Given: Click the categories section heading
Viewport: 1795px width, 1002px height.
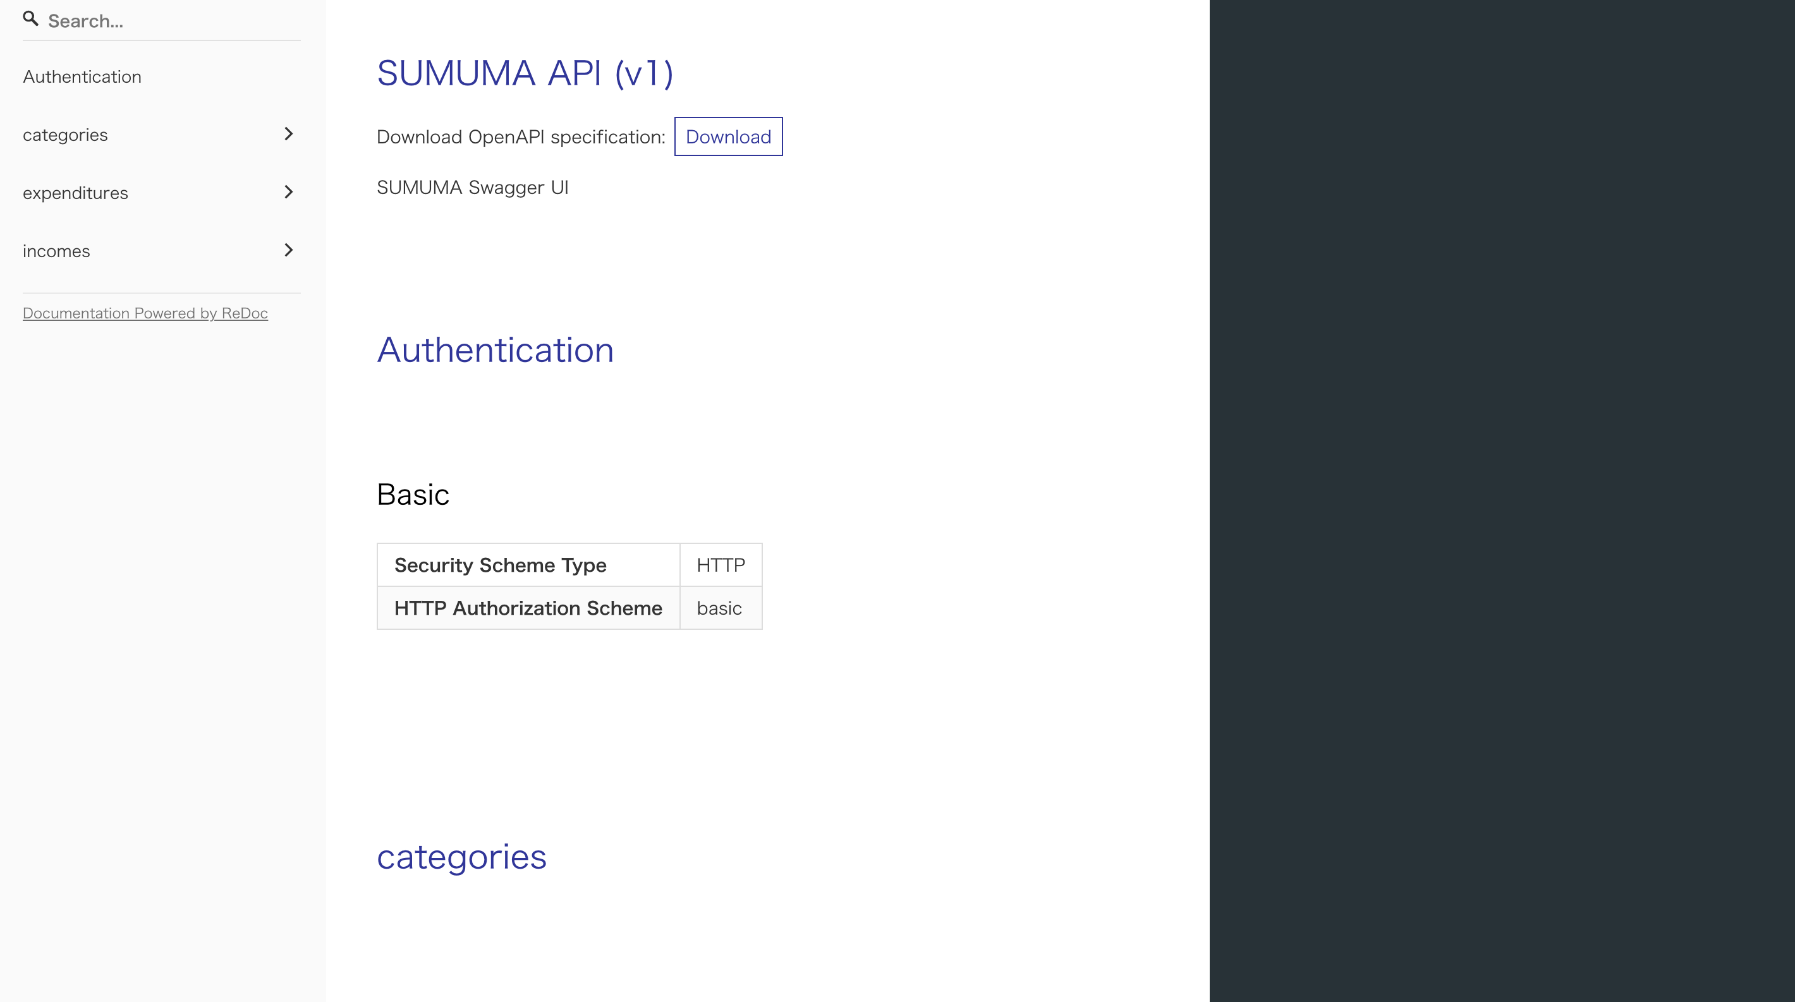Looking at the screenshot, I should point(461,857).
